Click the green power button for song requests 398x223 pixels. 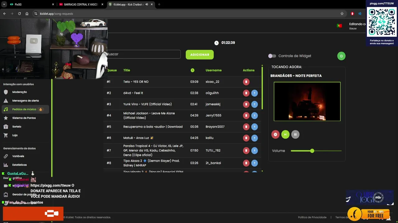[x=341, y=56]
